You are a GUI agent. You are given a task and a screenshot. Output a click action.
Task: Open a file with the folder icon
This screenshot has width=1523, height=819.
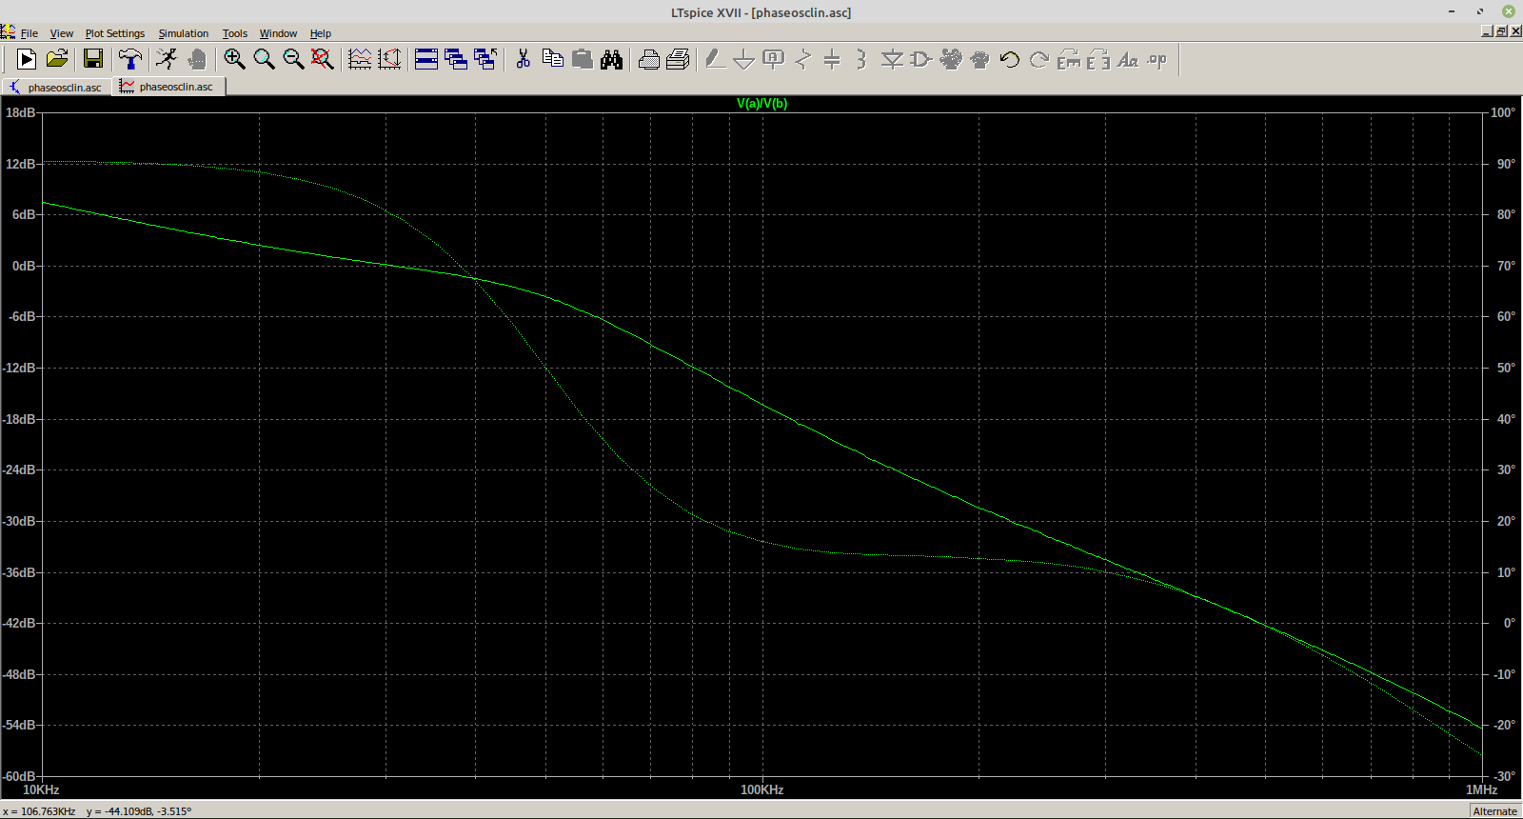pyautogui.click(x=57, y=59)
